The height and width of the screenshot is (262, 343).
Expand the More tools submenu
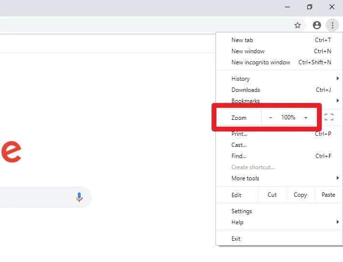click(279, 178)
